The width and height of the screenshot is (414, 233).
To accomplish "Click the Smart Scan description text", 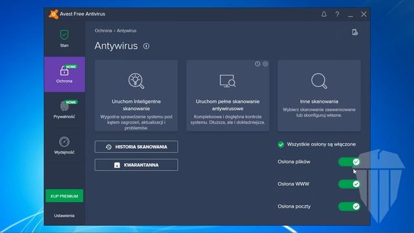I will pos(136,122).
